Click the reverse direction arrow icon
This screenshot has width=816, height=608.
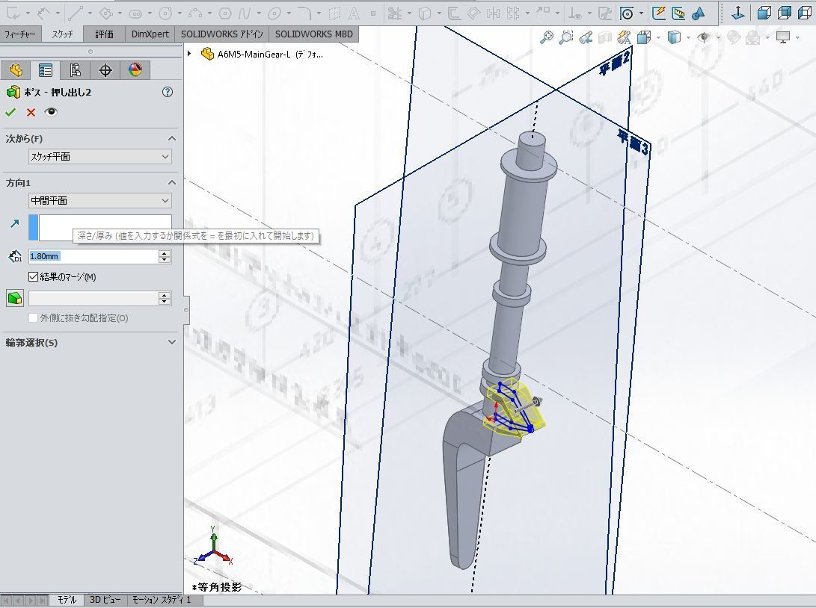click(13, 223)
